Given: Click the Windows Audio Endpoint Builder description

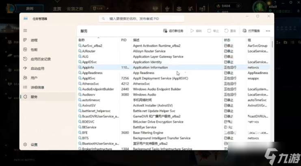Looking at the screenshot, I should coord(157,89).
